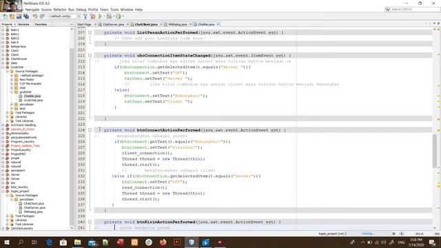Close the ChatClient.java editor tab
The height and width of the screenshot is (248, 441).
click(161, 25)
